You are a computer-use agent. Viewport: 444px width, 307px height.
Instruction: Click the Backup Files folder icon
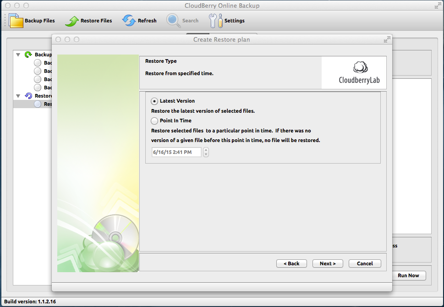click(x=16, y=21)
